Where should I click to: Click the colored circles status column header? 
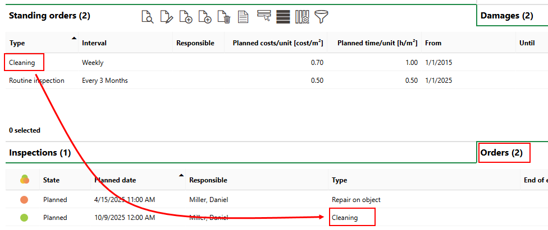pos(24,180)
